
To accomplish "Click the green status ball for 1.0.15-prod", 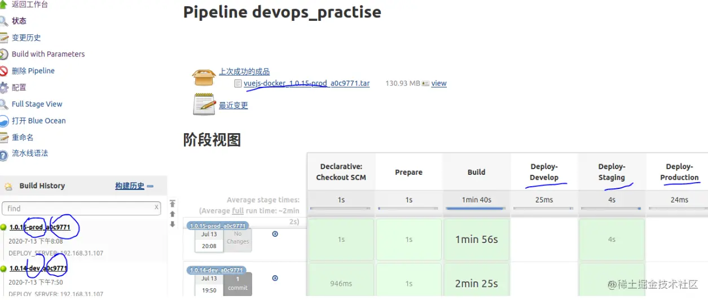I will [x=3, y=227].
